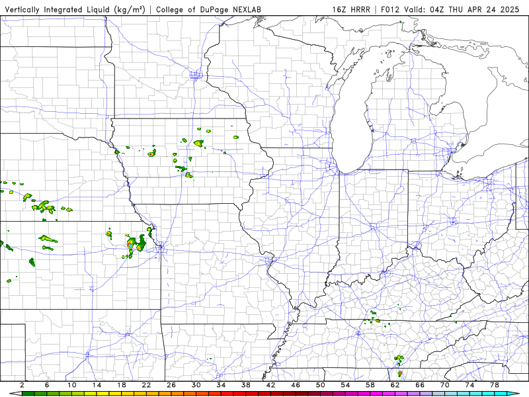The image size is (529, 397).
Task: Click the scale label "30" on the color bar
Action: click(x=196, y=385)
